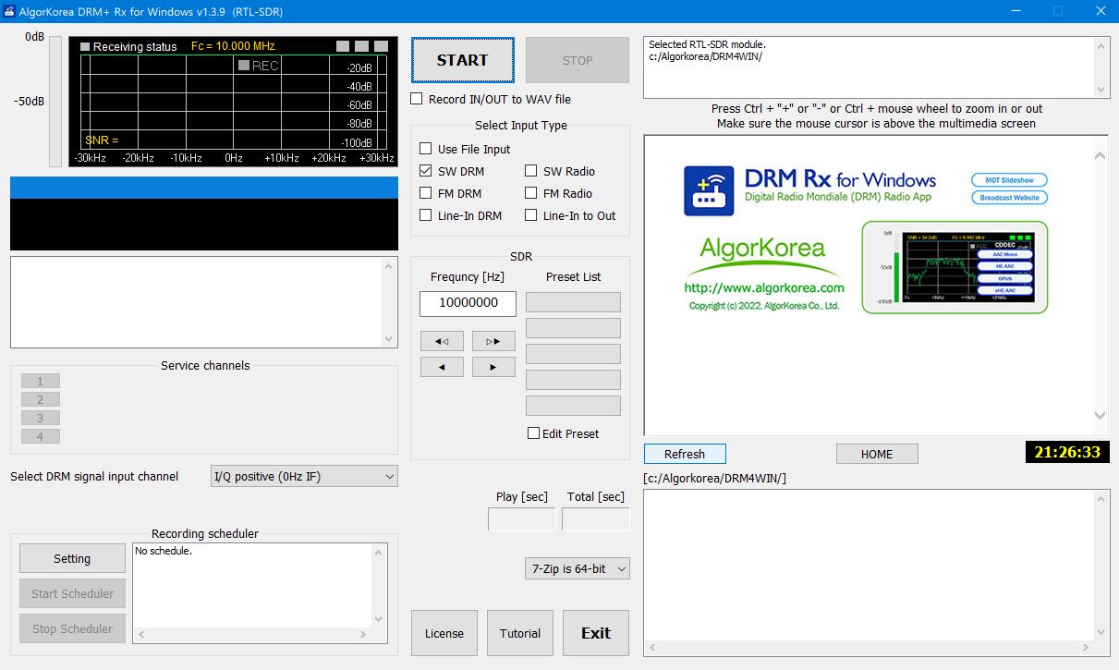Tick the Line-In to Out checkbox
This screenshot has width=1119, height=670.
pos(531,215)
